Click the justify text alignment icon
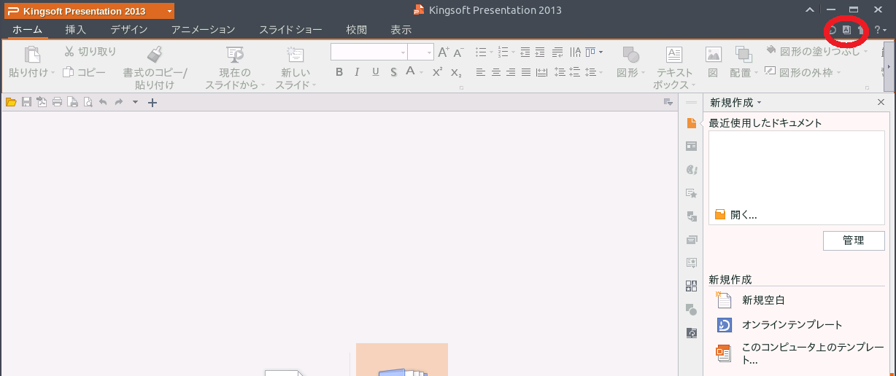Image resolution: width=896 pixels, height=376 pixels. (526, 72)
